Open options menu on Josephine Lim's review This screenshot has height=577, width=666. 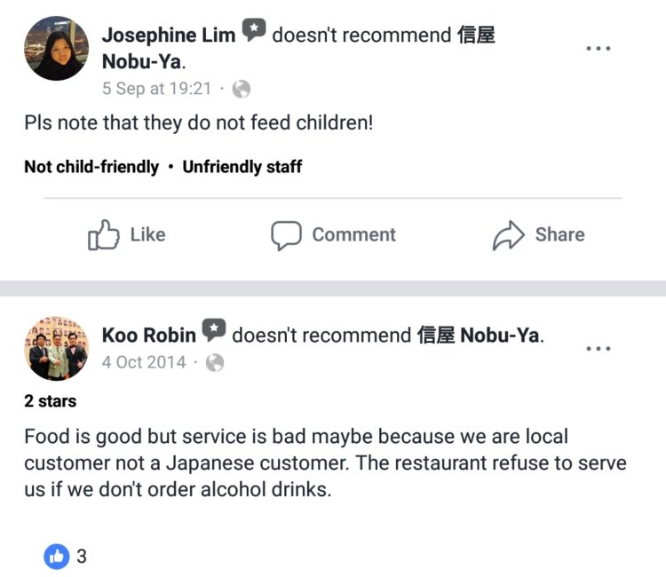[x=599, y=48]
